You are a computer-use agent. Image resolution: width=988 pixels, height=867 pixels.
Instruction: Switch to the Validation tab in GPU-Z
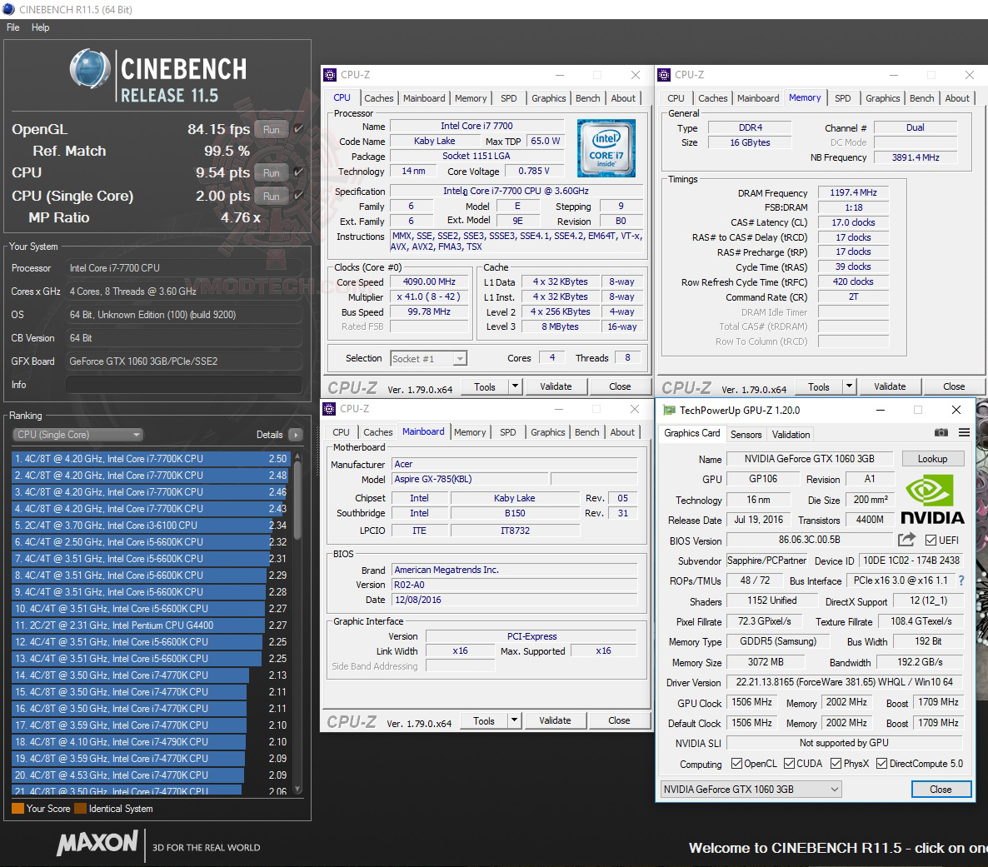click(x=791, y=434)
